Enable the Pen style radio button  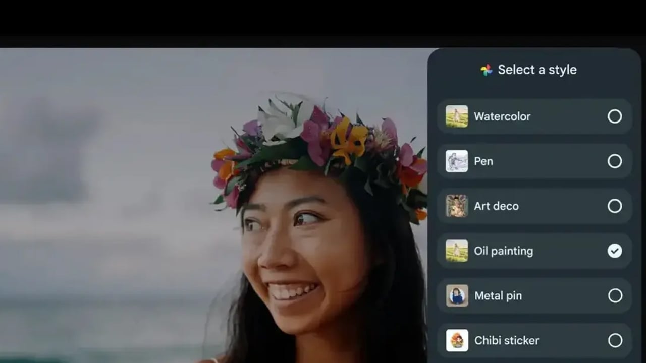coord(615,161)
